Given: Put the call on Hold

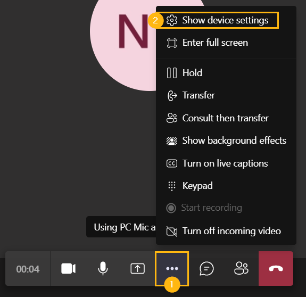Looking at the screenshot, I should [226, 73].
